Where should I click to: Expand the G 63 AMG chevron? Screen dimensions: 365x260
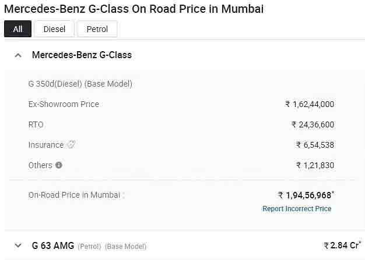click(x=18, y=245)
